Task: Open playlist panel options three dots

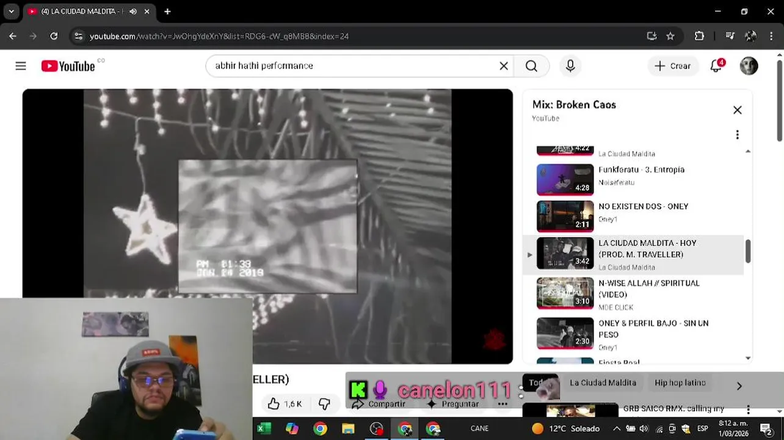Action: [737, 134]
